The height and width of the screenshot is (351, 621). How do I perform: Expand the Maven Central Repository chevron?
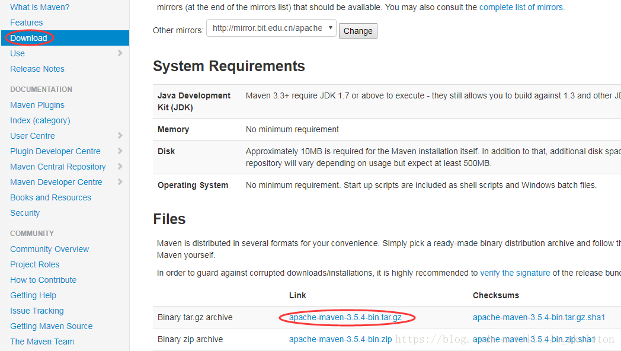tap(120, 167)
